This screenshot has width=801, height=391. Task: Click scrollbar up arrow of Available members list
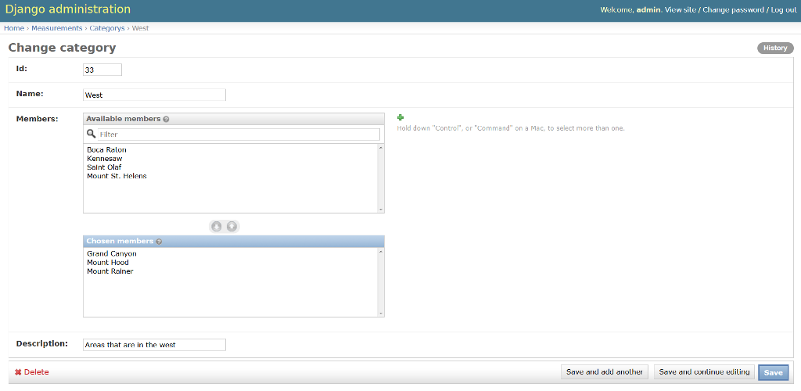pos(381,148)
